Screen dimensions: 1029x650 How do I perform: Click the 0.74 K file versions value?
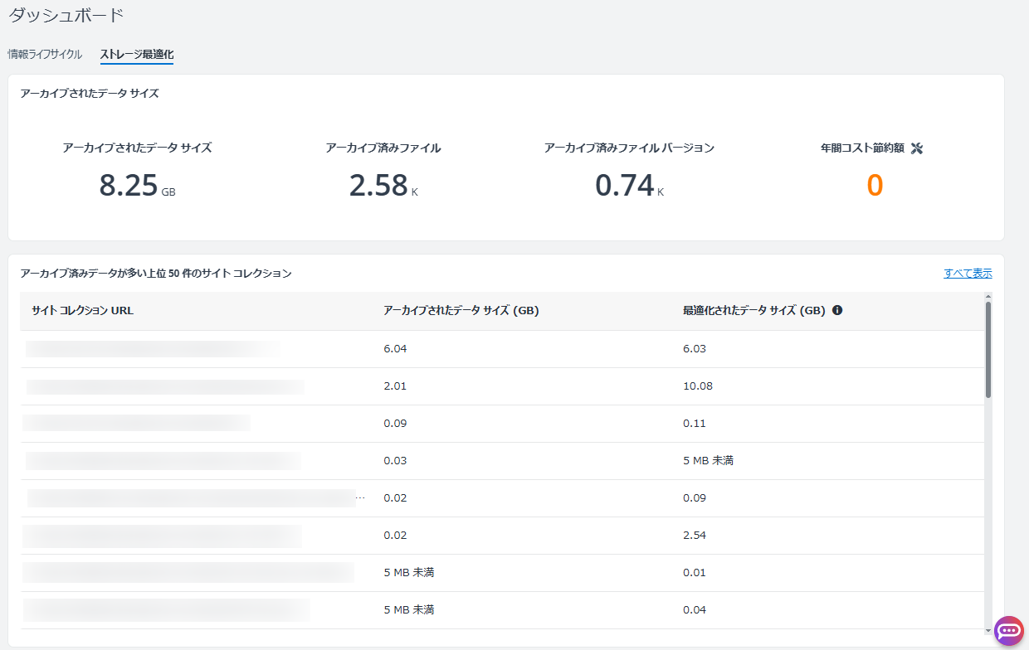[629, 186]
